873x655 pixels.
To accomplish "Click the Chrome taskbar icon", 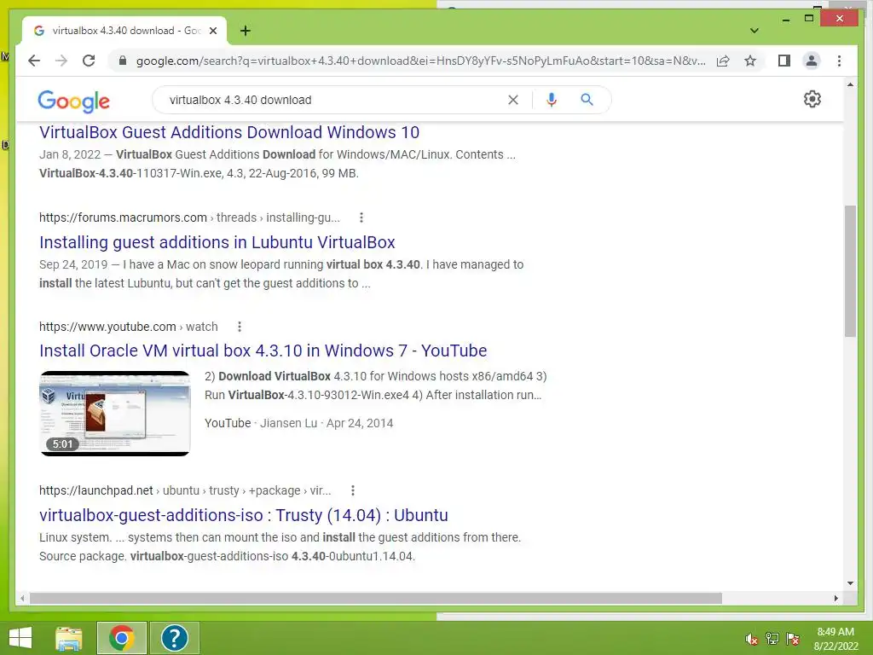I will (x=121, y=638).
